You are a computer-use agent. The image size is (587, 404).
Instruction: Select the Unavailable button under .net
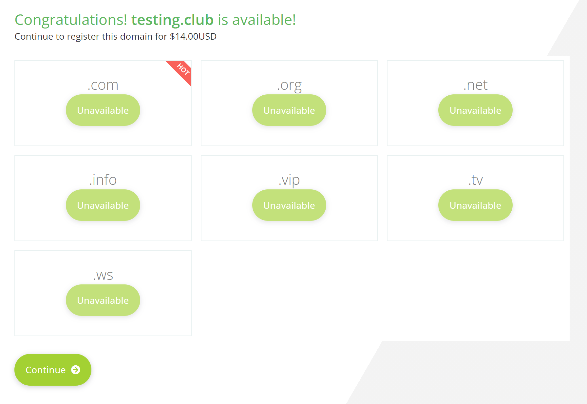coord(475,110)
